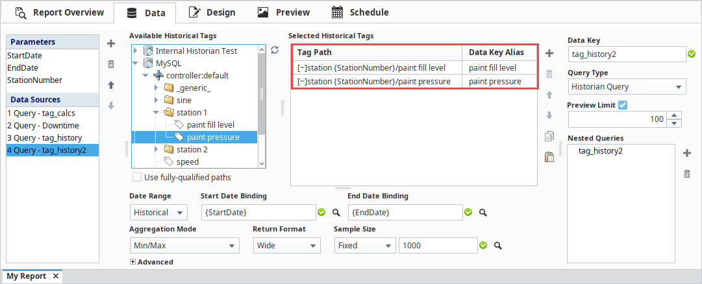Viewport: 702px width, 284px height.
Task: Click the Data Key text field
Action: pyautogui.click(x=626, y=54)
